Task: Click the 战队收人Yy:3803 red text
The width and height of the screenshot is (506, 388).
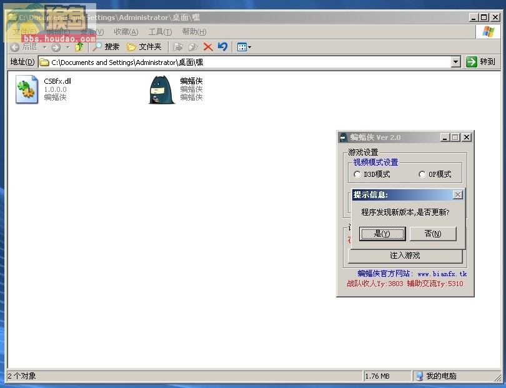Action: 375,284
